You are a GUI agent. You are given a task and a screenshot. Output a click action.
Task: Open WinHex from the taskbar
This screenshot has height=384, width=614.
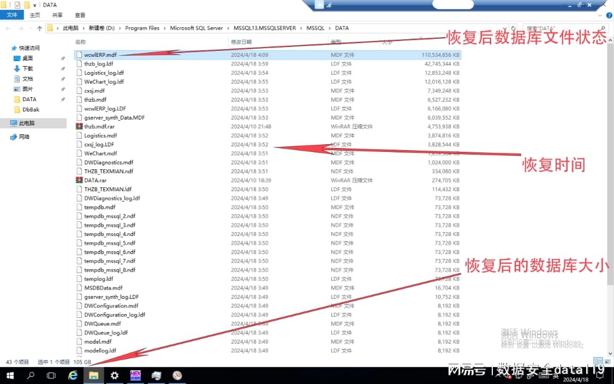(134, 376)
